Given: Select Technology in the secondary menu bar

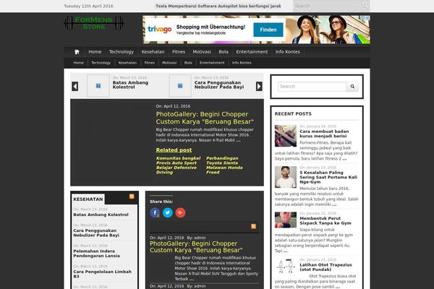Looking at the screenshot, I should point(101,63).
